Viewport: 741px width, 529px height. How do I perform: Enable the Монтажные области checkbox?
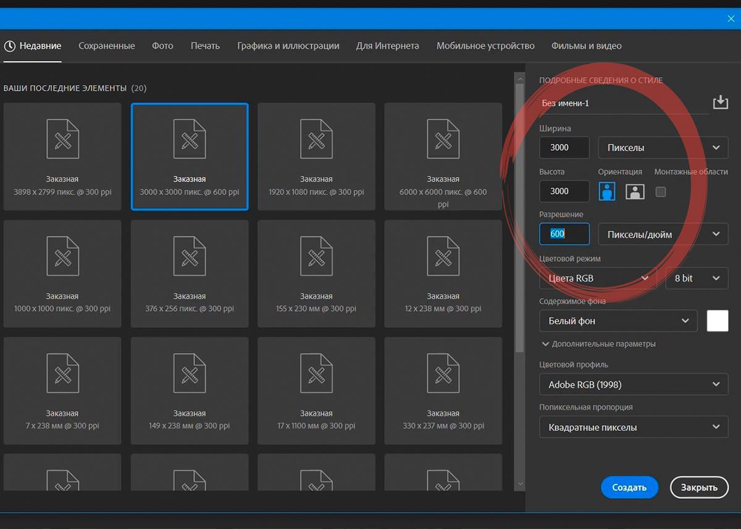point(661,192)
